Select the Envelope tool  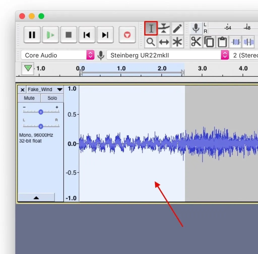pyautogui.click(x=164, y=28)
